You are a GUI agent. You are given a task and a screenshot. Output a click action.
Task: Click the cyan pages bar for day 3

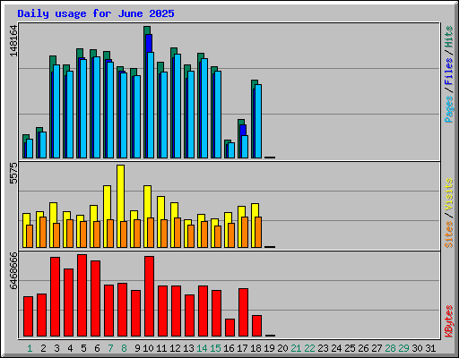click(x=56, y=111)
